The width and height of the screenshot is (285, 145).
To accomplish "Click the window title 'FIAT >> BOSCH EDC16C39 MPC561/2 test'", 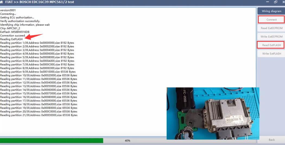I will (40, 2).
